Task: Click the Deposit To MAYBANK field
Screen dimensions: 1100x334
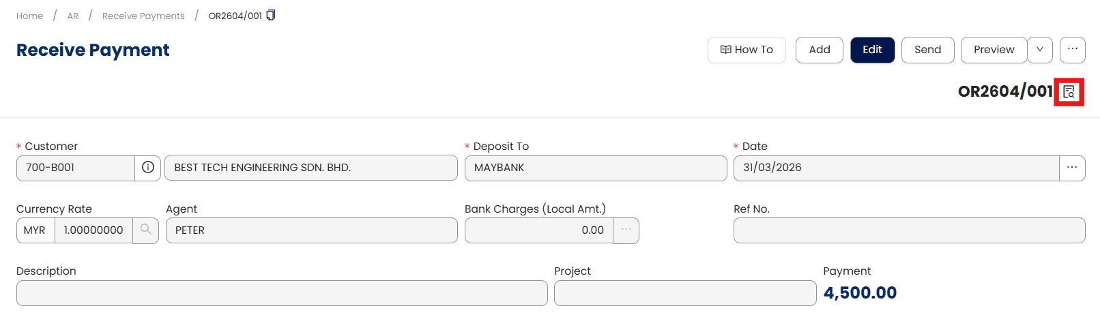Action: coord(595,168)
